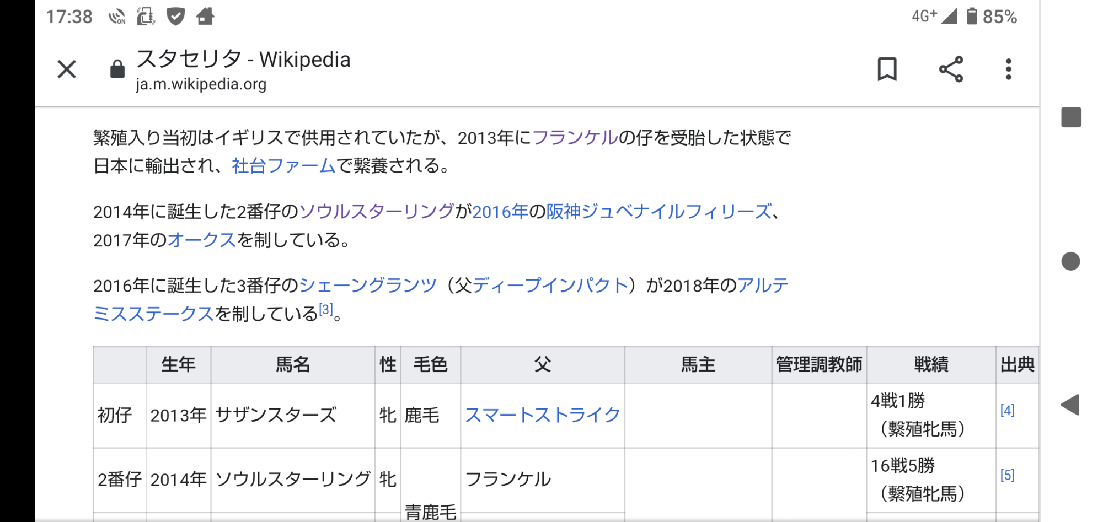
Task: Open the three-dot overflow menu
Action: tap(1008, 69)
